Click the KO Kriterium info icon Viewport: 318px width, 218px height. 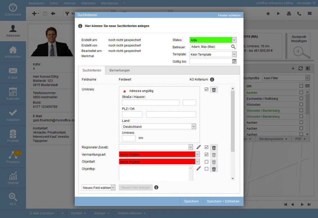(x=212, y=79)
